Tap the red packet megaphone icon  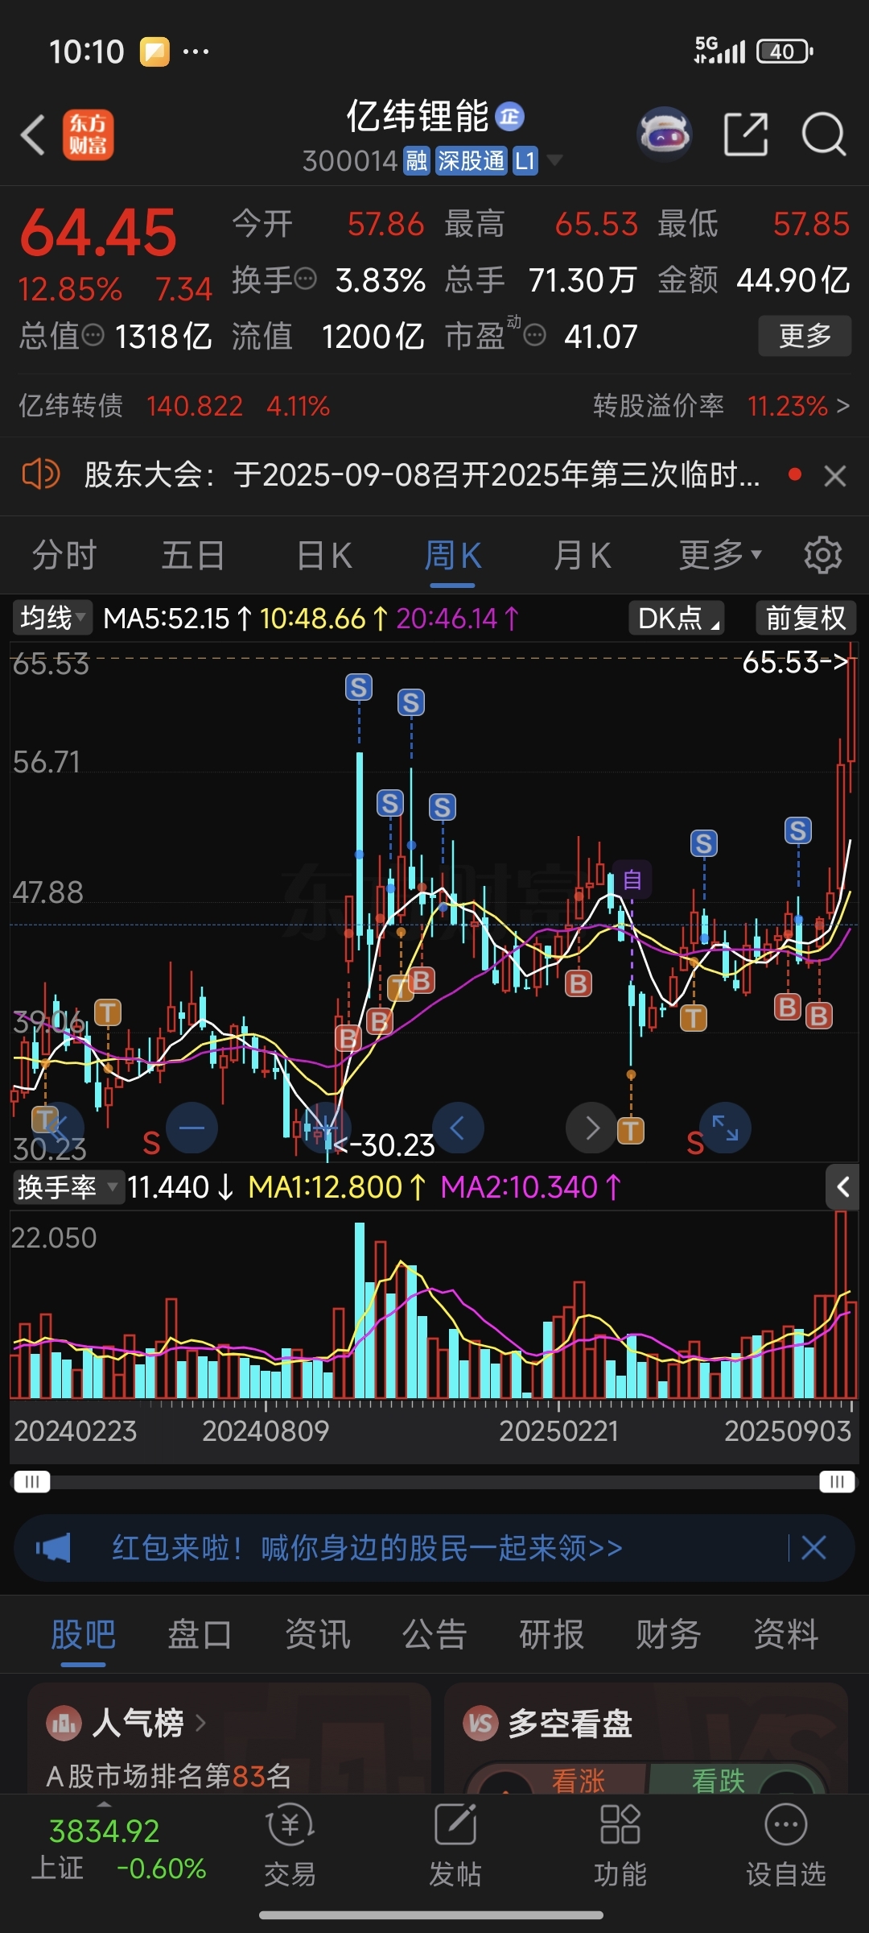coord(53,1548)
